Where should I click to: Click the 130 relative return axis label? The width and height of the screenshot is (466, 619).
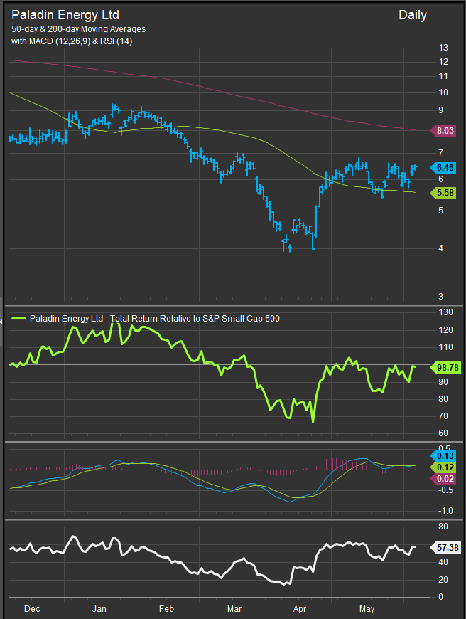pos(446,312)
